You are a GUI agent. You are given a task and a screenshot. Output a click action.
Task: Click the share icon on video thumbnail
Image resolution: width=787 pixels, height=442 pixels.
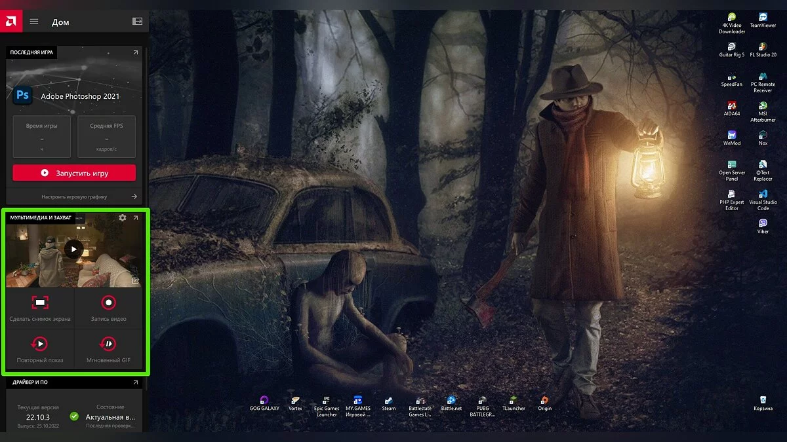(x=136, y=281)
